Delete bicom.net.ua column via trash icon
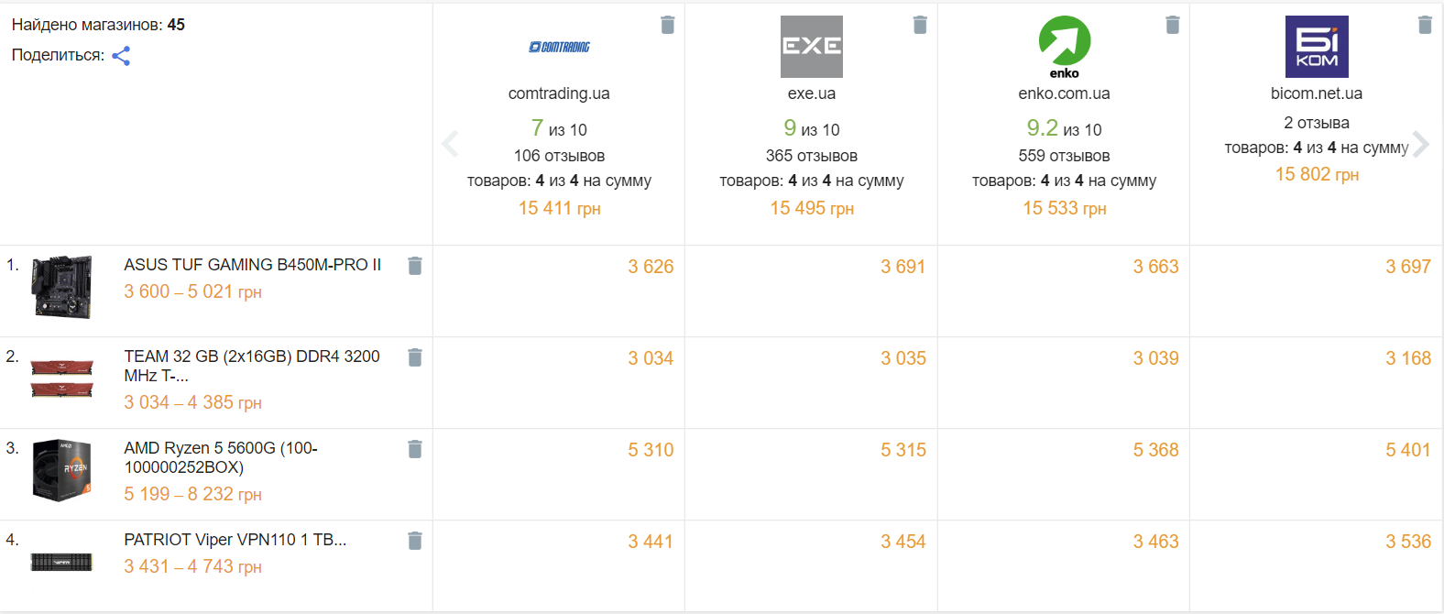This screenshot has height=614, width=1444. [1425, 25]
